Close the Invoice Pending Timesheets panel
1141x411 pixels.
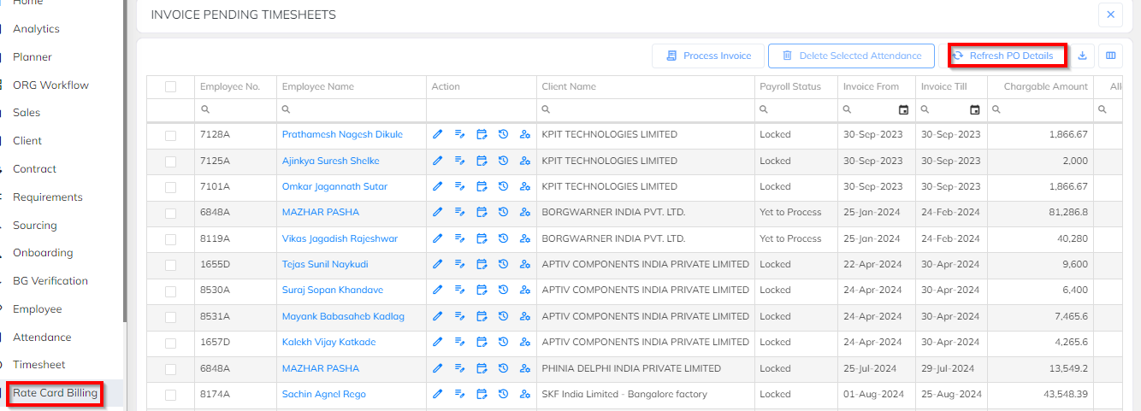tap(1110, 15)
